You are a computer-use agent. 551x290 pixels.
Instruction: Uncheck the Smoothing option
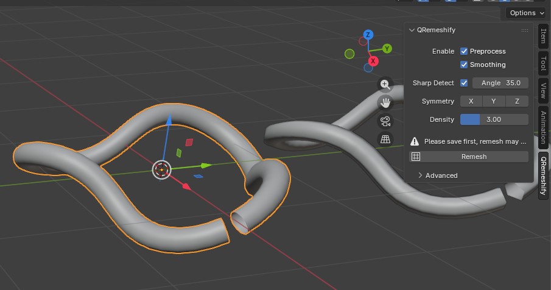[x=464, y=65]
